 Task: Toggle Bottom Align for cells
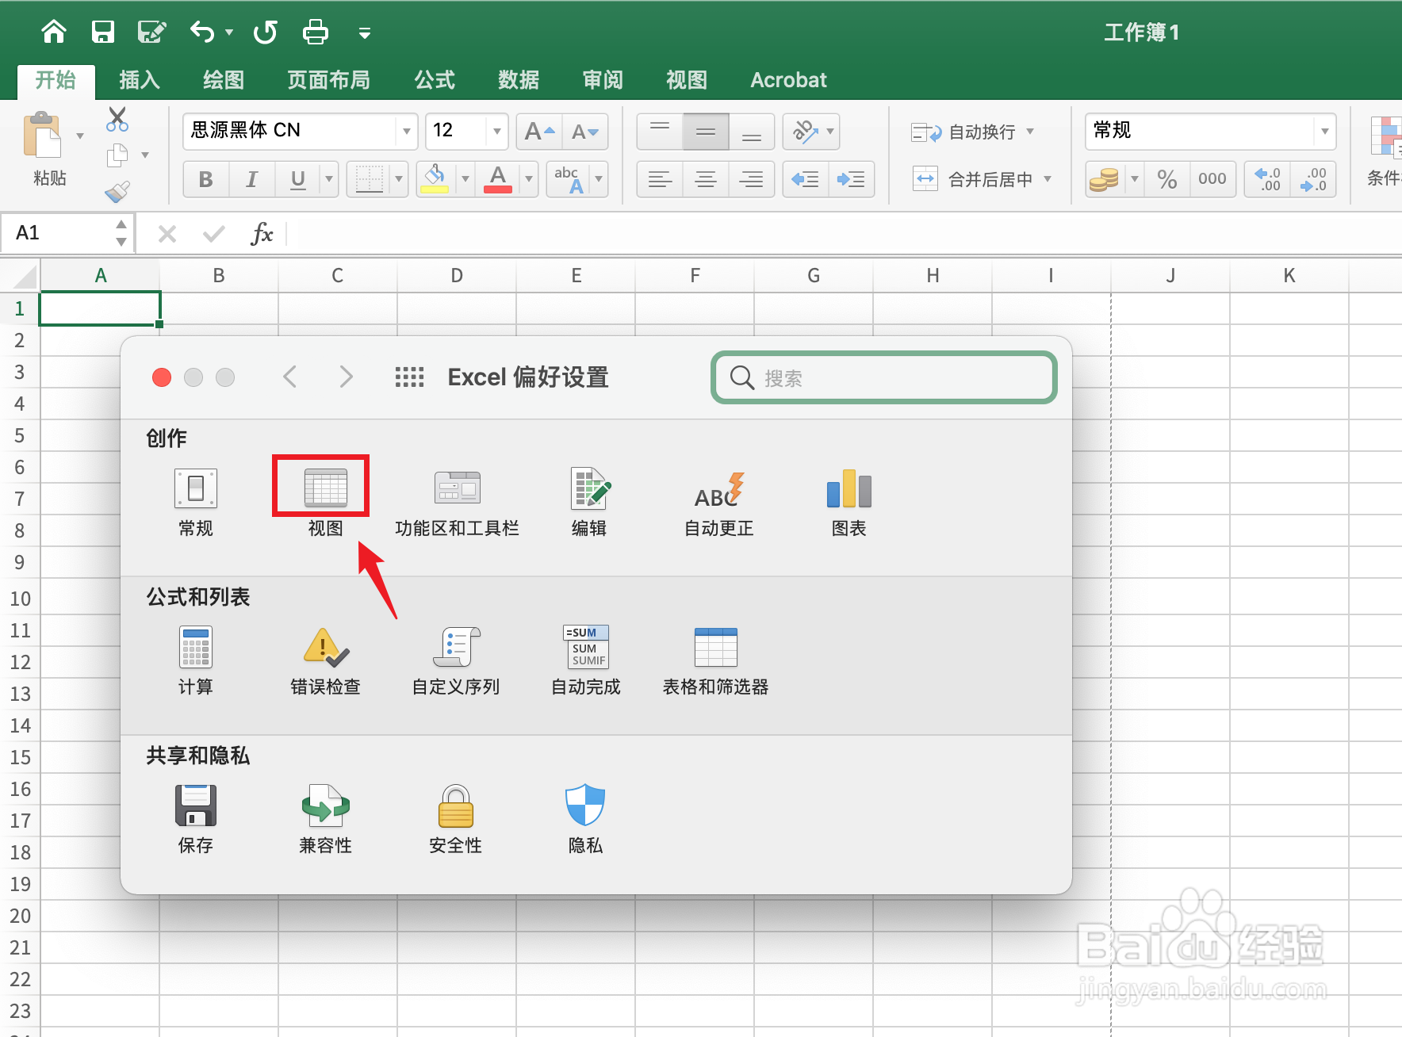coord(752,132)
